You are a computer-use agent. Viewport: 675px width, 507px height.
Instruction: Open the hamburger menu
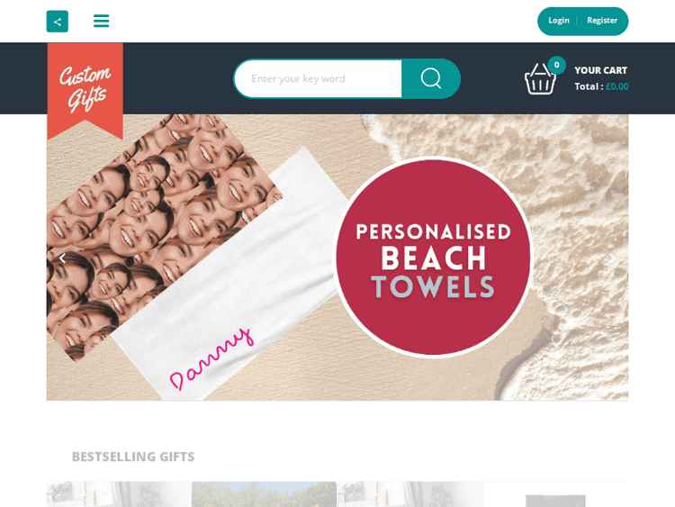(x=101, y=21)
